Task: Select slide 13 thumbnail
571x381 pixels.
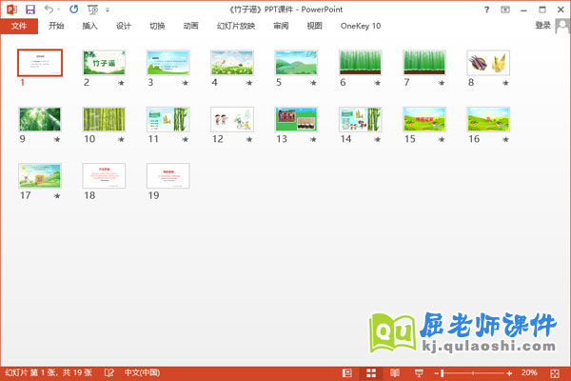Action: (296, 119)
